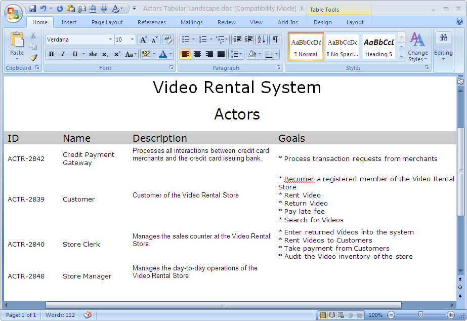The image size is (467, 321).
Task: Decrease paragraph indent
Action: coord(237,39)
